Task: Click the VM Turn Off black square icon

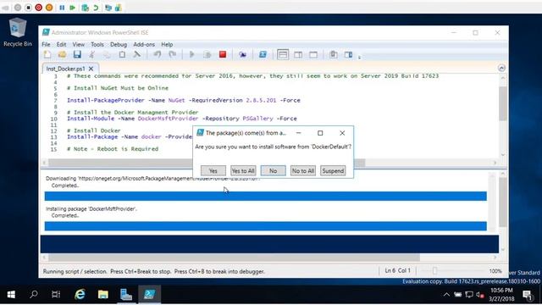Action: click(x=28, y=8)
